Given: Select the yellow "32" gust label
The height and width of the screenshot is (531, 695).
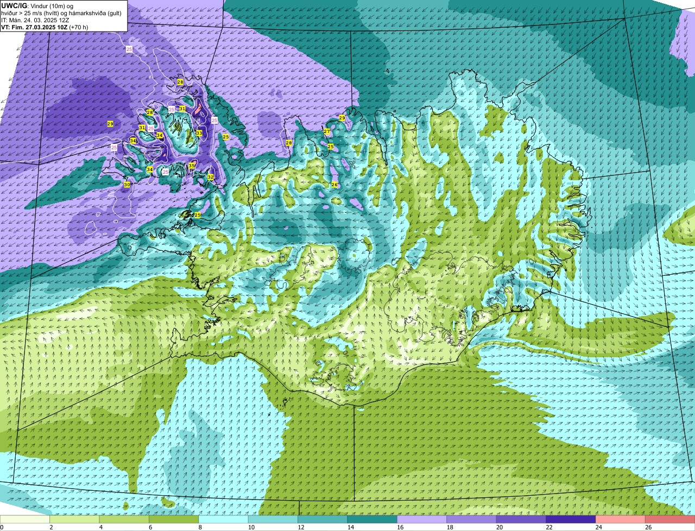Looking at the screenshot, I should click(x=210, y=177).
